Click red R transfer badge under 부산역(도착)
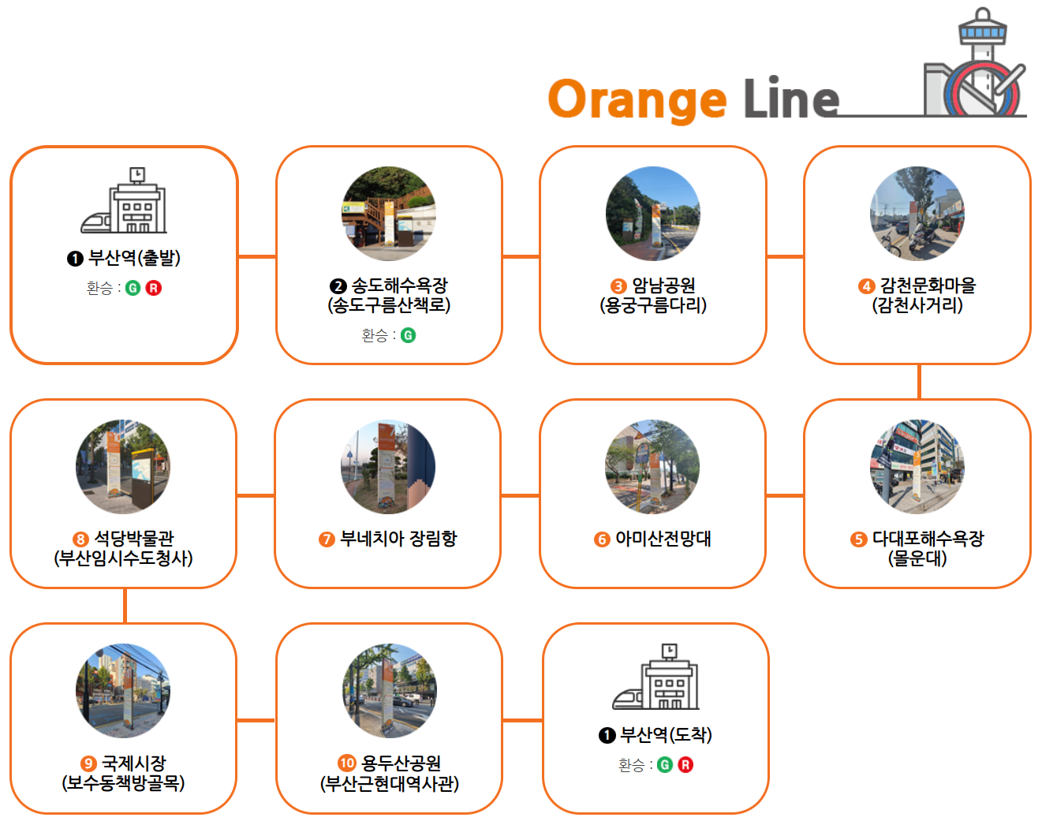 [x=685, y=764]
